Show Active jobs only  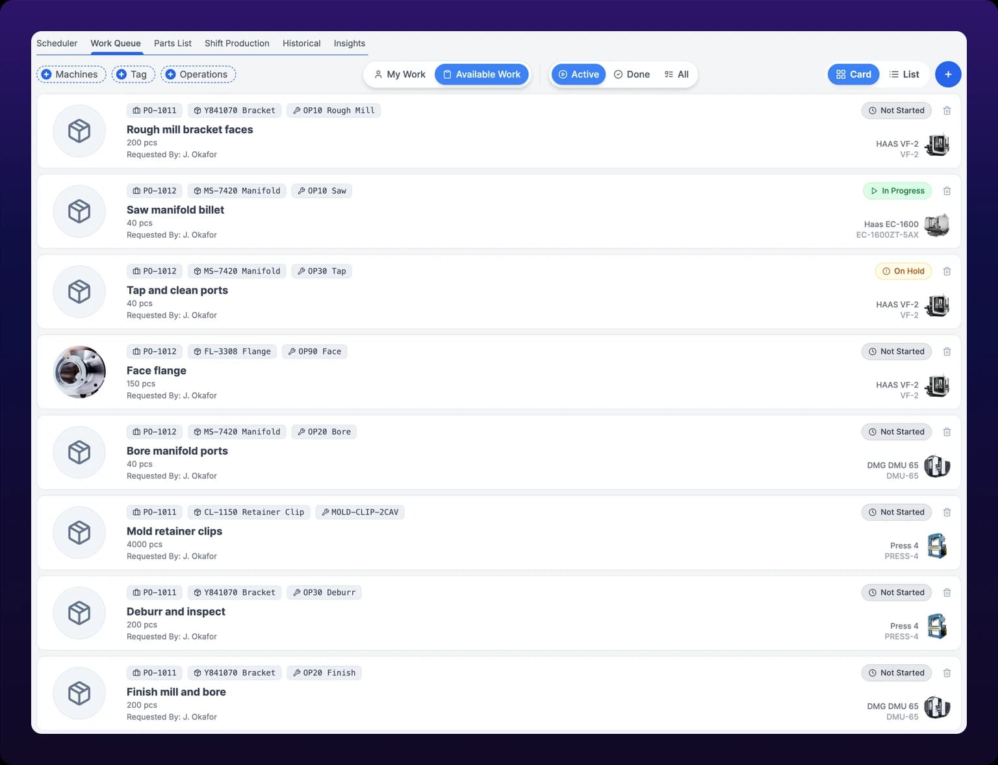pos(578,74)
